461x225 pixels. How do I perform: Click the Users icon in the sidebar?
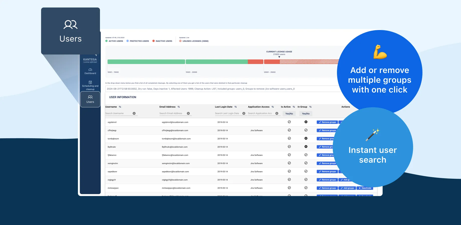[x=90, y=97]
